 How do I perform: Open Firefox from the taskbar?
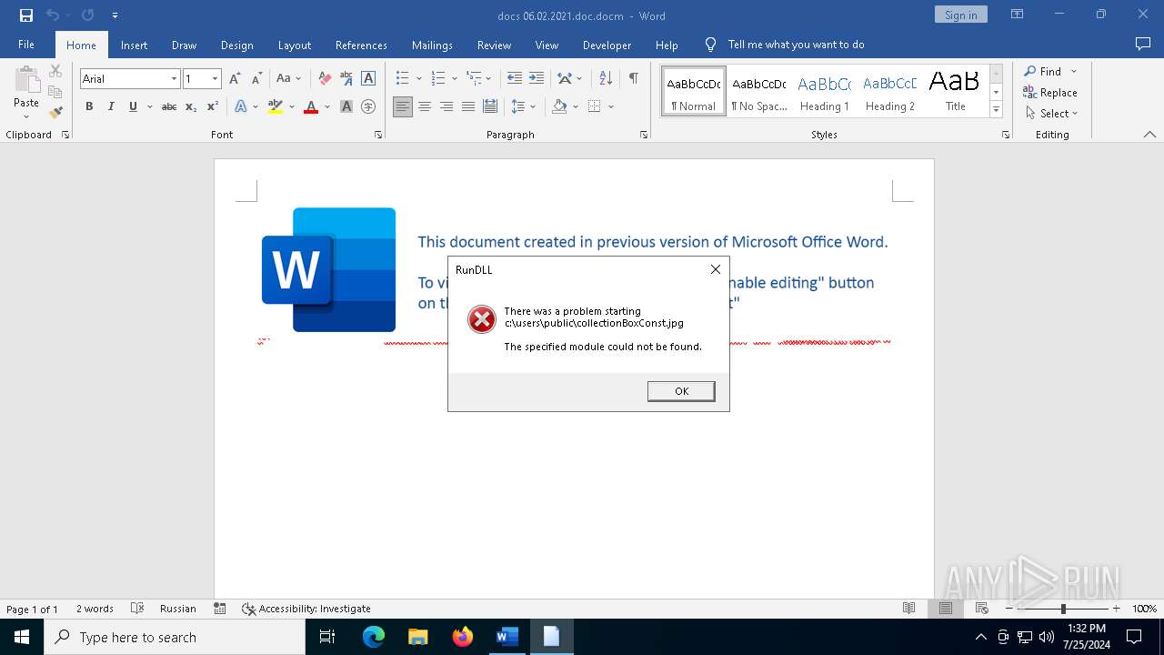point(463,637)
